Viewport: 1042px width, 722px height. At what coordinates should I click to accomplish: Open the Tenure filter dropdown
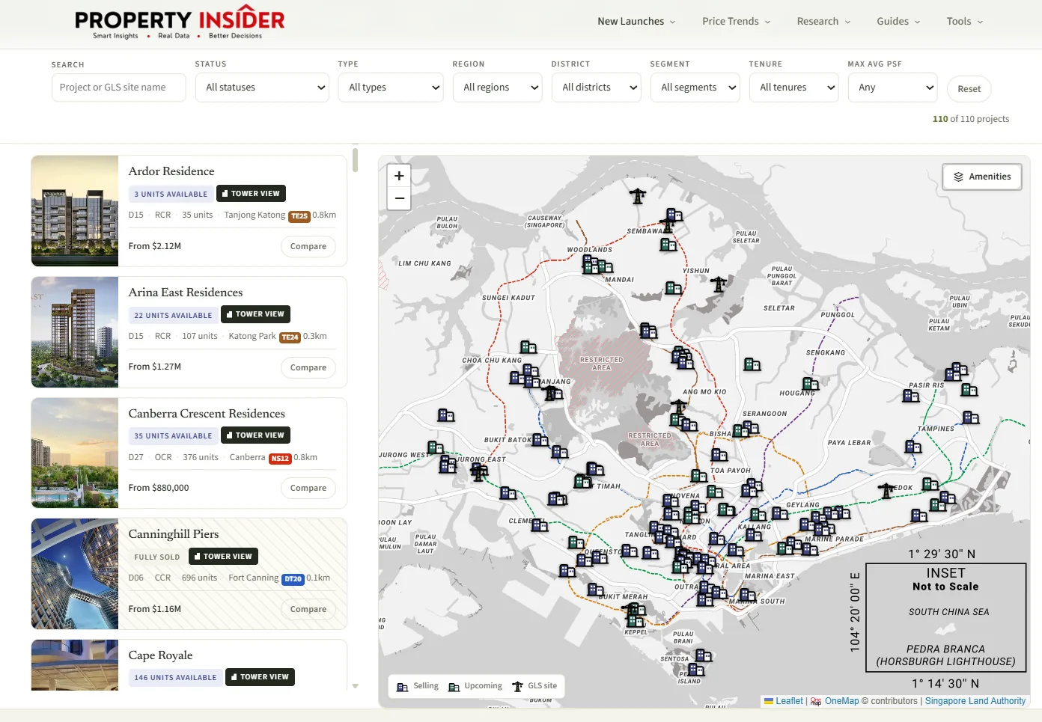794,88
